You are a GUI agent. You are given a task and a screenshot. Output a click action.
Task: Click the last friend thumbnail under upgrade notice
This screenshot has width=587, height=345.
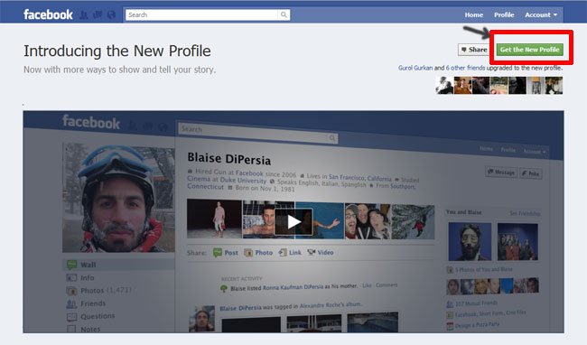point(554,85)
